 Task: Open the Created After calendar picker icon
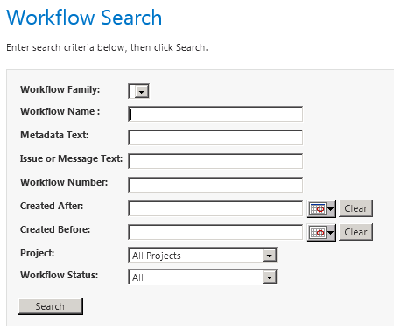click(x=321, y=209)
